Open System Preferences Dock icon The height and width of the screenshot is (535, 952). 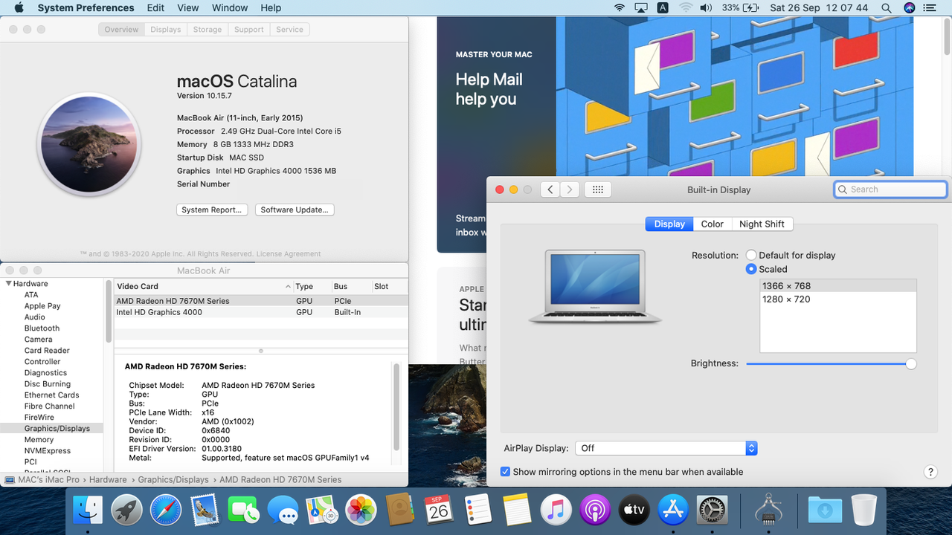713,510
